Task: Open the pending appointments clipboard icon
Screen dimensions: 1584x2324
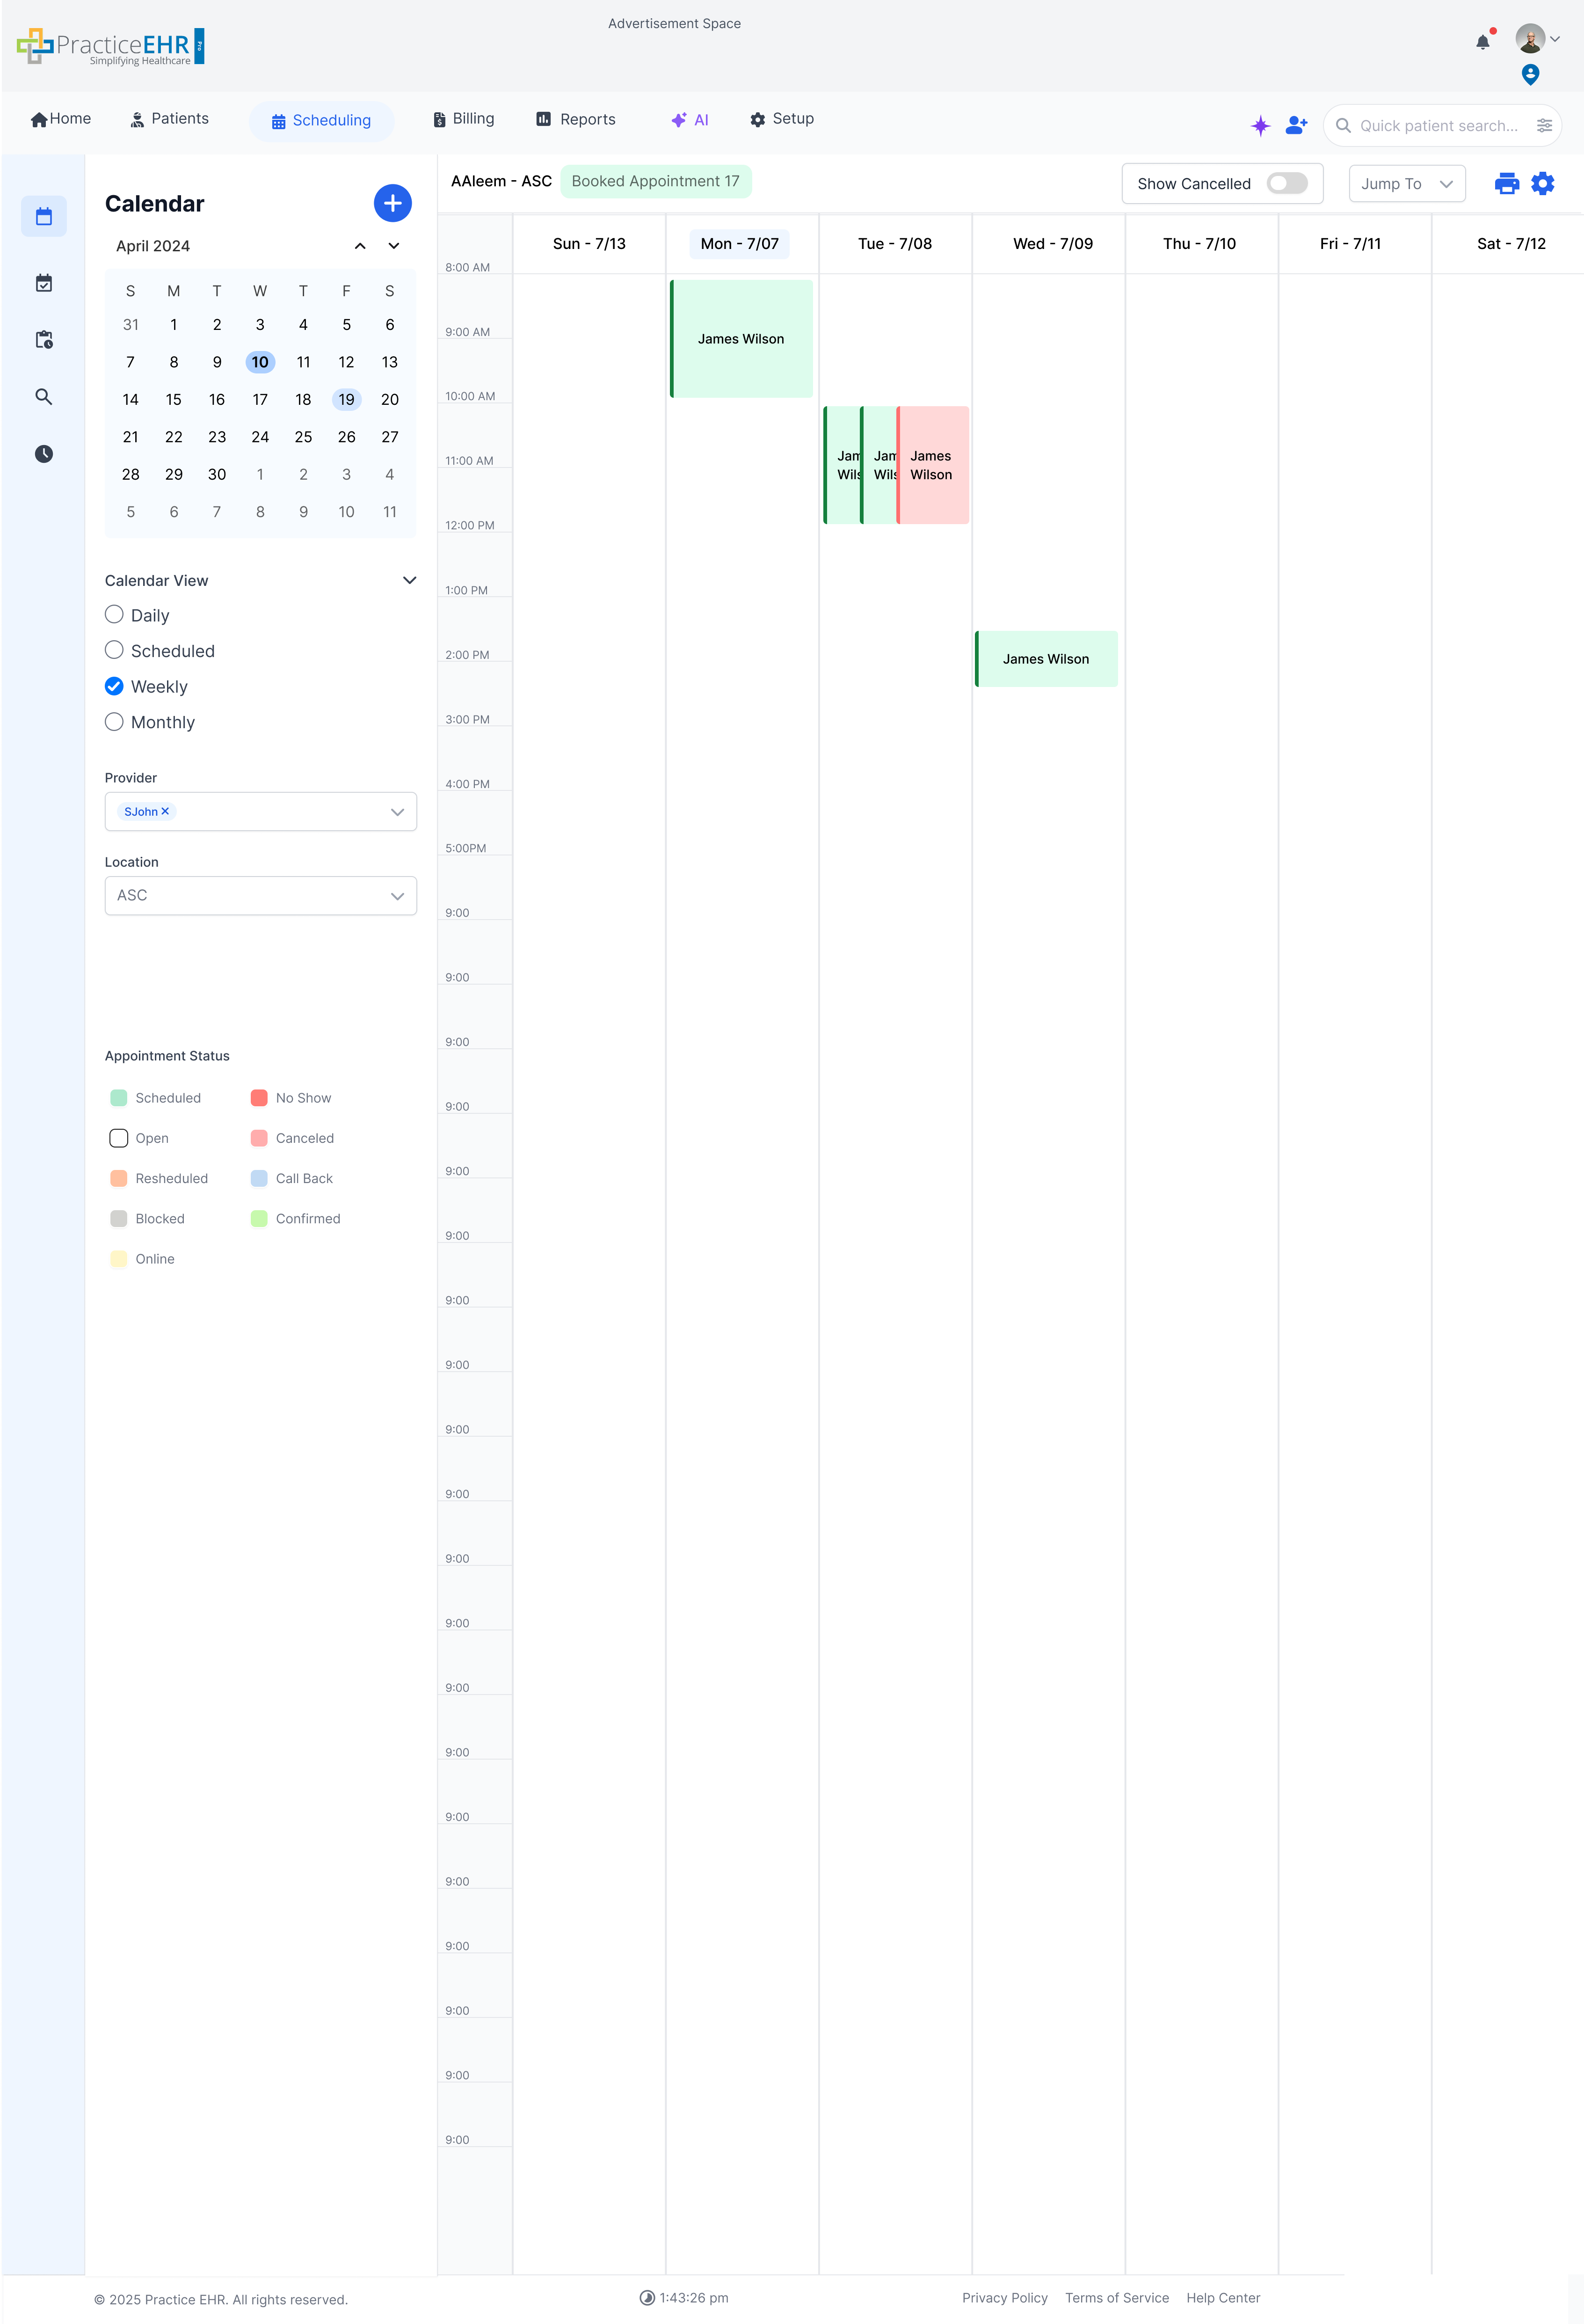Action: 44,339
